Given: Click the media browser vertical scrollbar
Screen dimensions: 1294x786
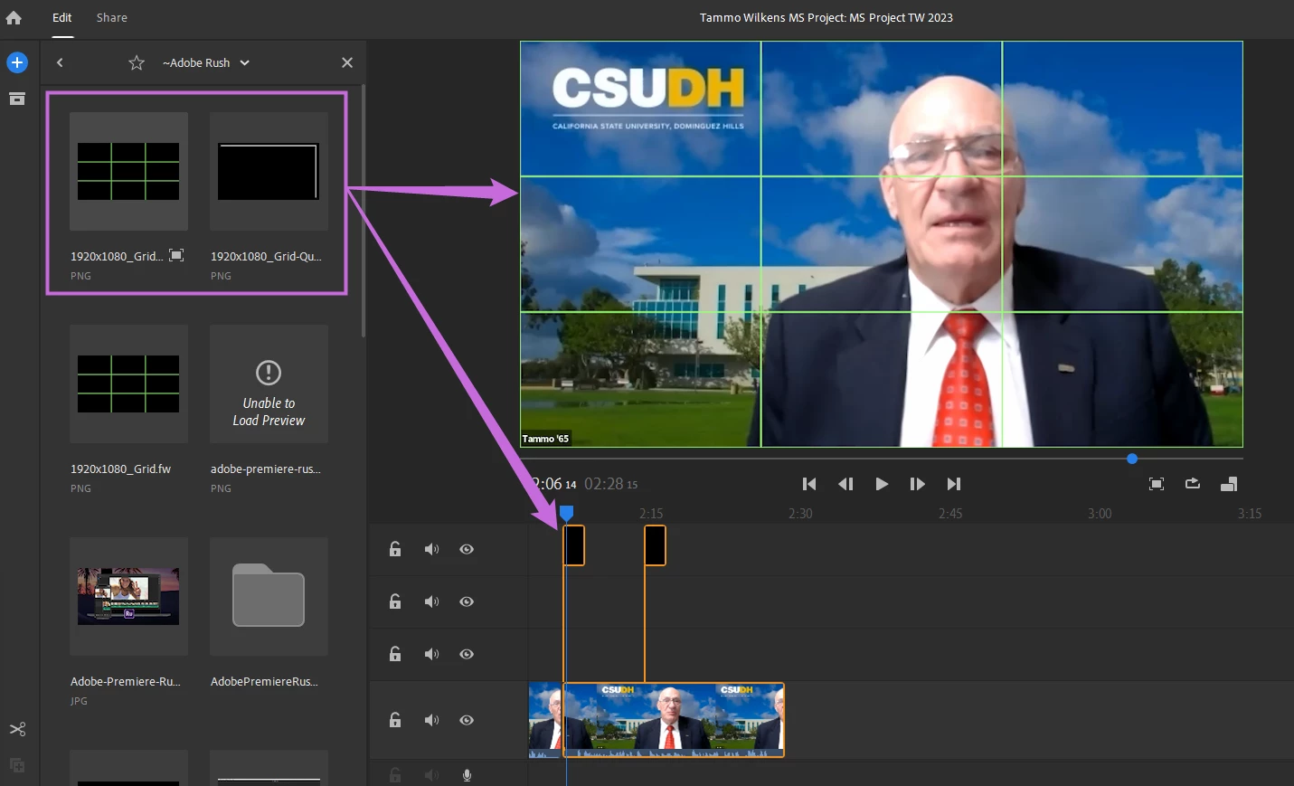Looking at the screenshot, I should [x=364, y=210].
